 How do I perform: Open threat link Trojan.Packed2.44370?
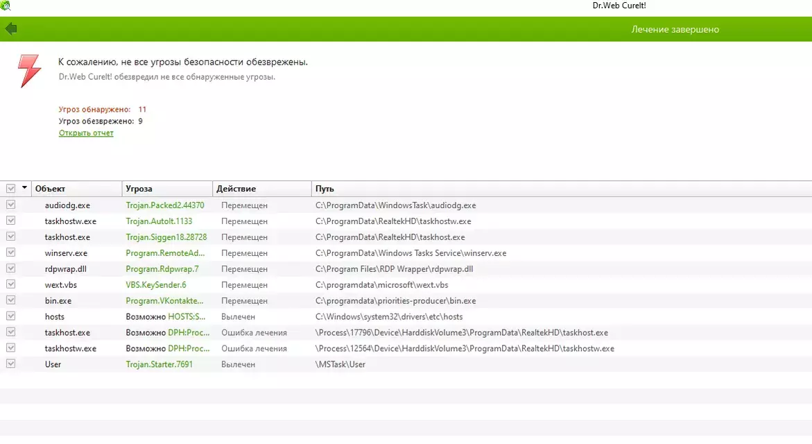[x=164, y=205]
